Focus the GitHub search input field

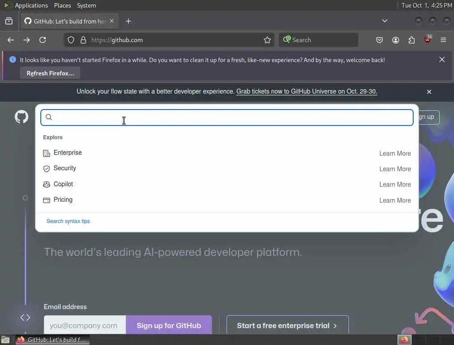227,118
